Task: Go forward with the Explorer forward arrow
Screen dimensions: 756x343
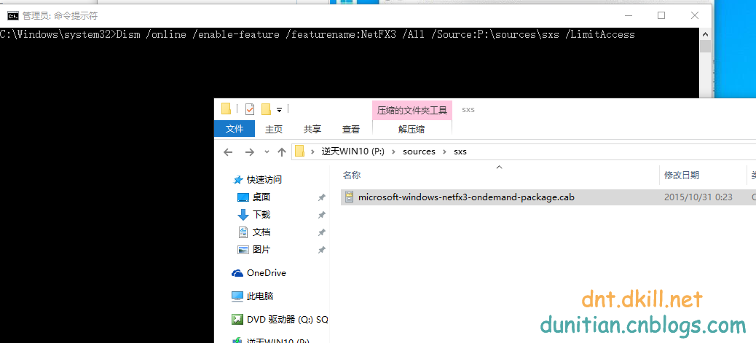Action: pos(249,152)
